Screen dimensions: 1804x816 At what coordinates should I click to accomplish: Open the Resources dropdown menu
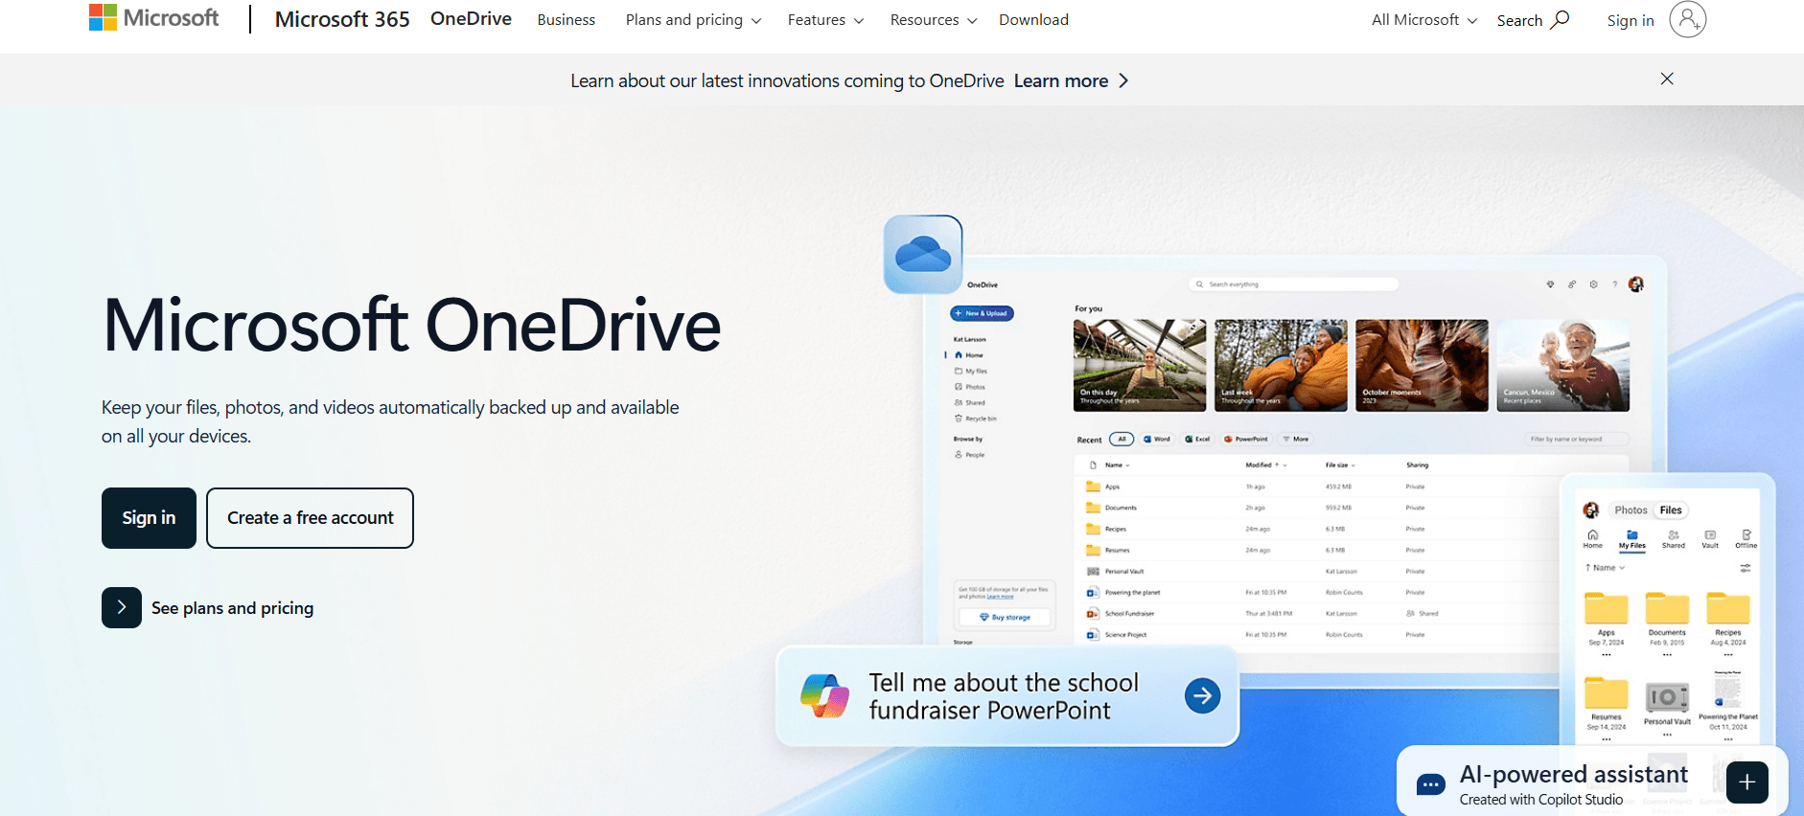934,20
